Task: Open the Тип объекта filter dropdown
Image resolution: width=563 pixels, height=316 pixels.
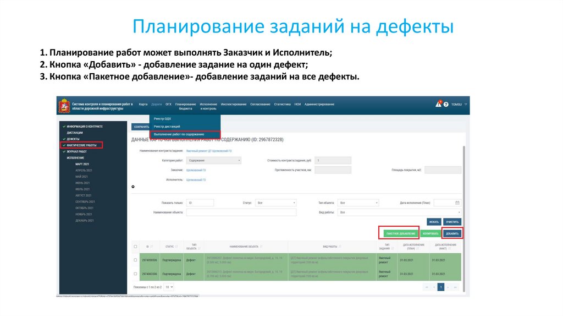Action: click(358, 203)
